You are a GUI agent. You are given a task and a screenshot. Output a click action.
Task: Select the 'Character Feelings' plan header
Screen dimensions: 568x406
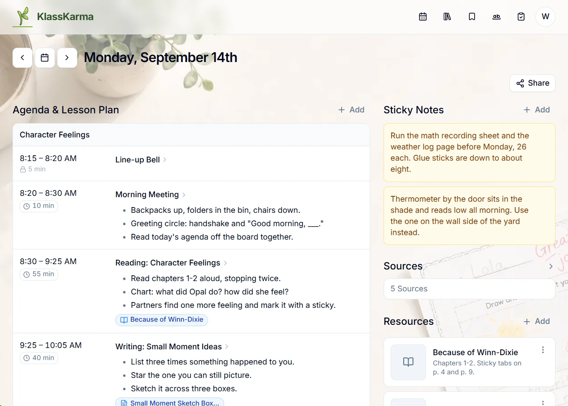[x=191, y=135]
